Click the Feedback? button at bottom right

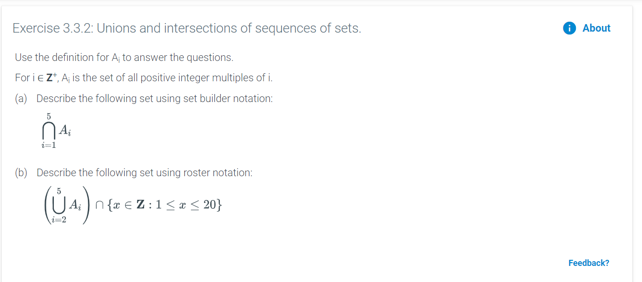click(x=589, y=263)
